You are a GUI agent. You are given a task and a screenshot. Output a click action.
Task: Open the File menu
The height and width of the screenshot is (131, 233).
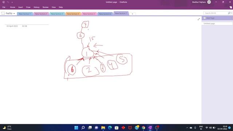click(x=4, y=7)
